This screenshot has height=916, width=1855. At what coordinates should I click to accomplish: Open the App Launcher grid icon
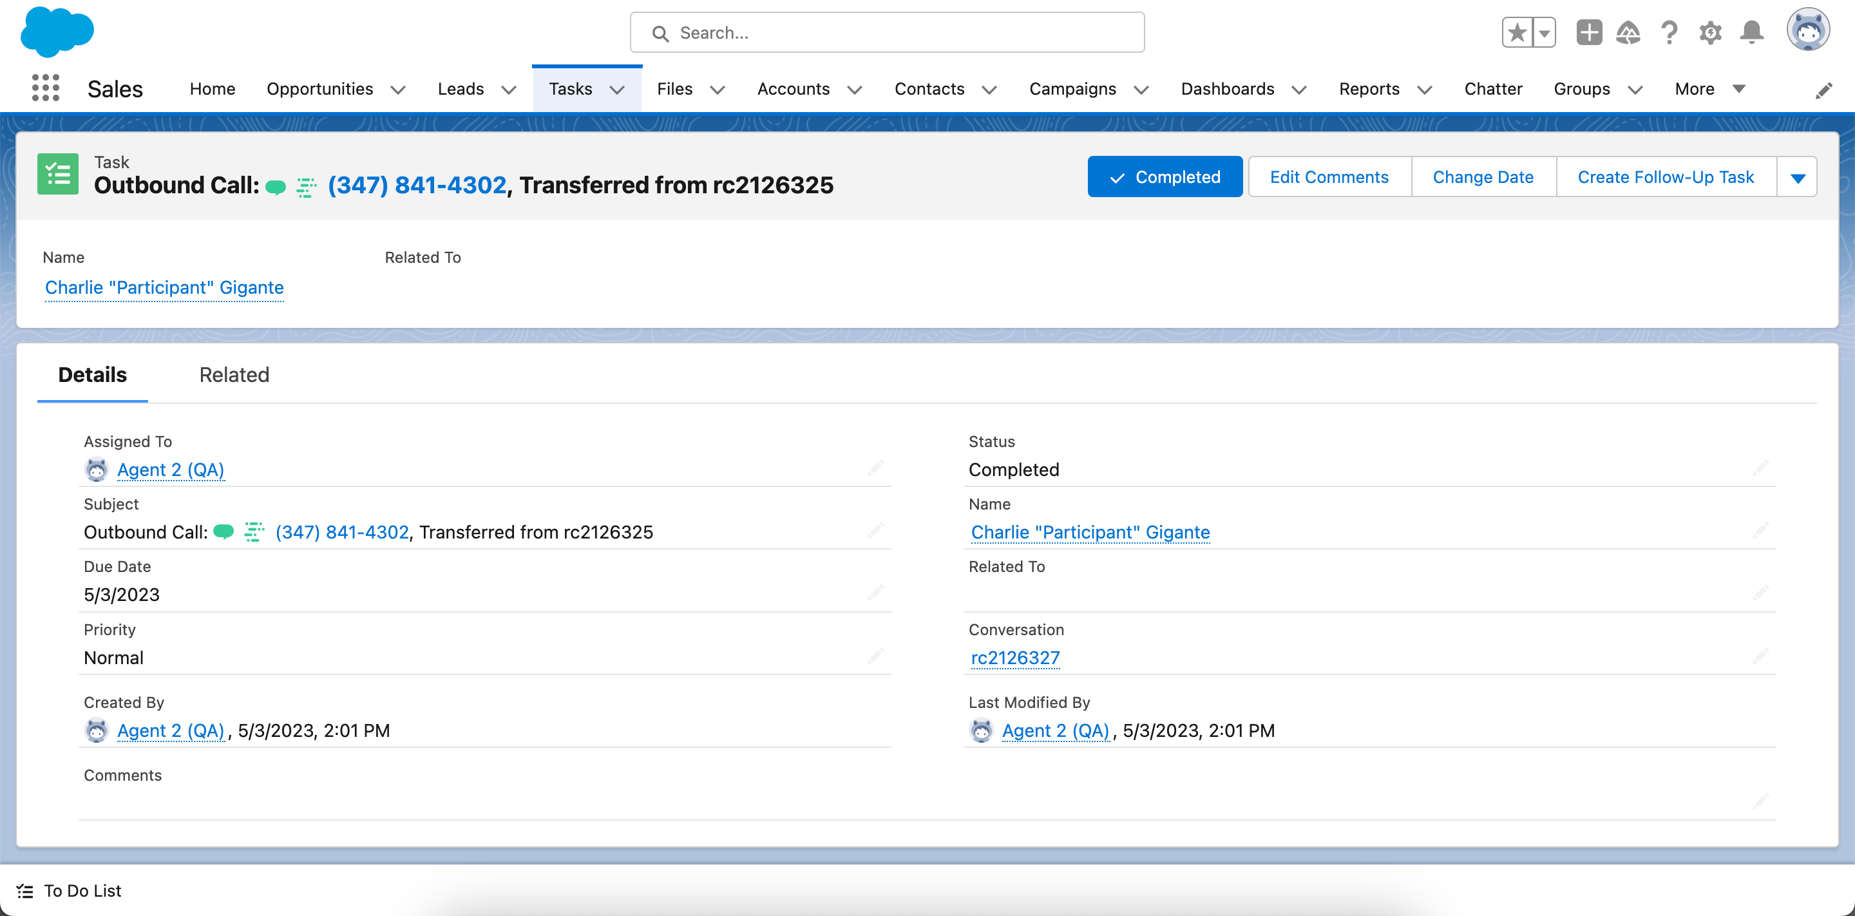tap(45, 89)
